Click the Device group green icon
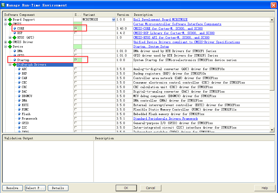 coord(10,47)
